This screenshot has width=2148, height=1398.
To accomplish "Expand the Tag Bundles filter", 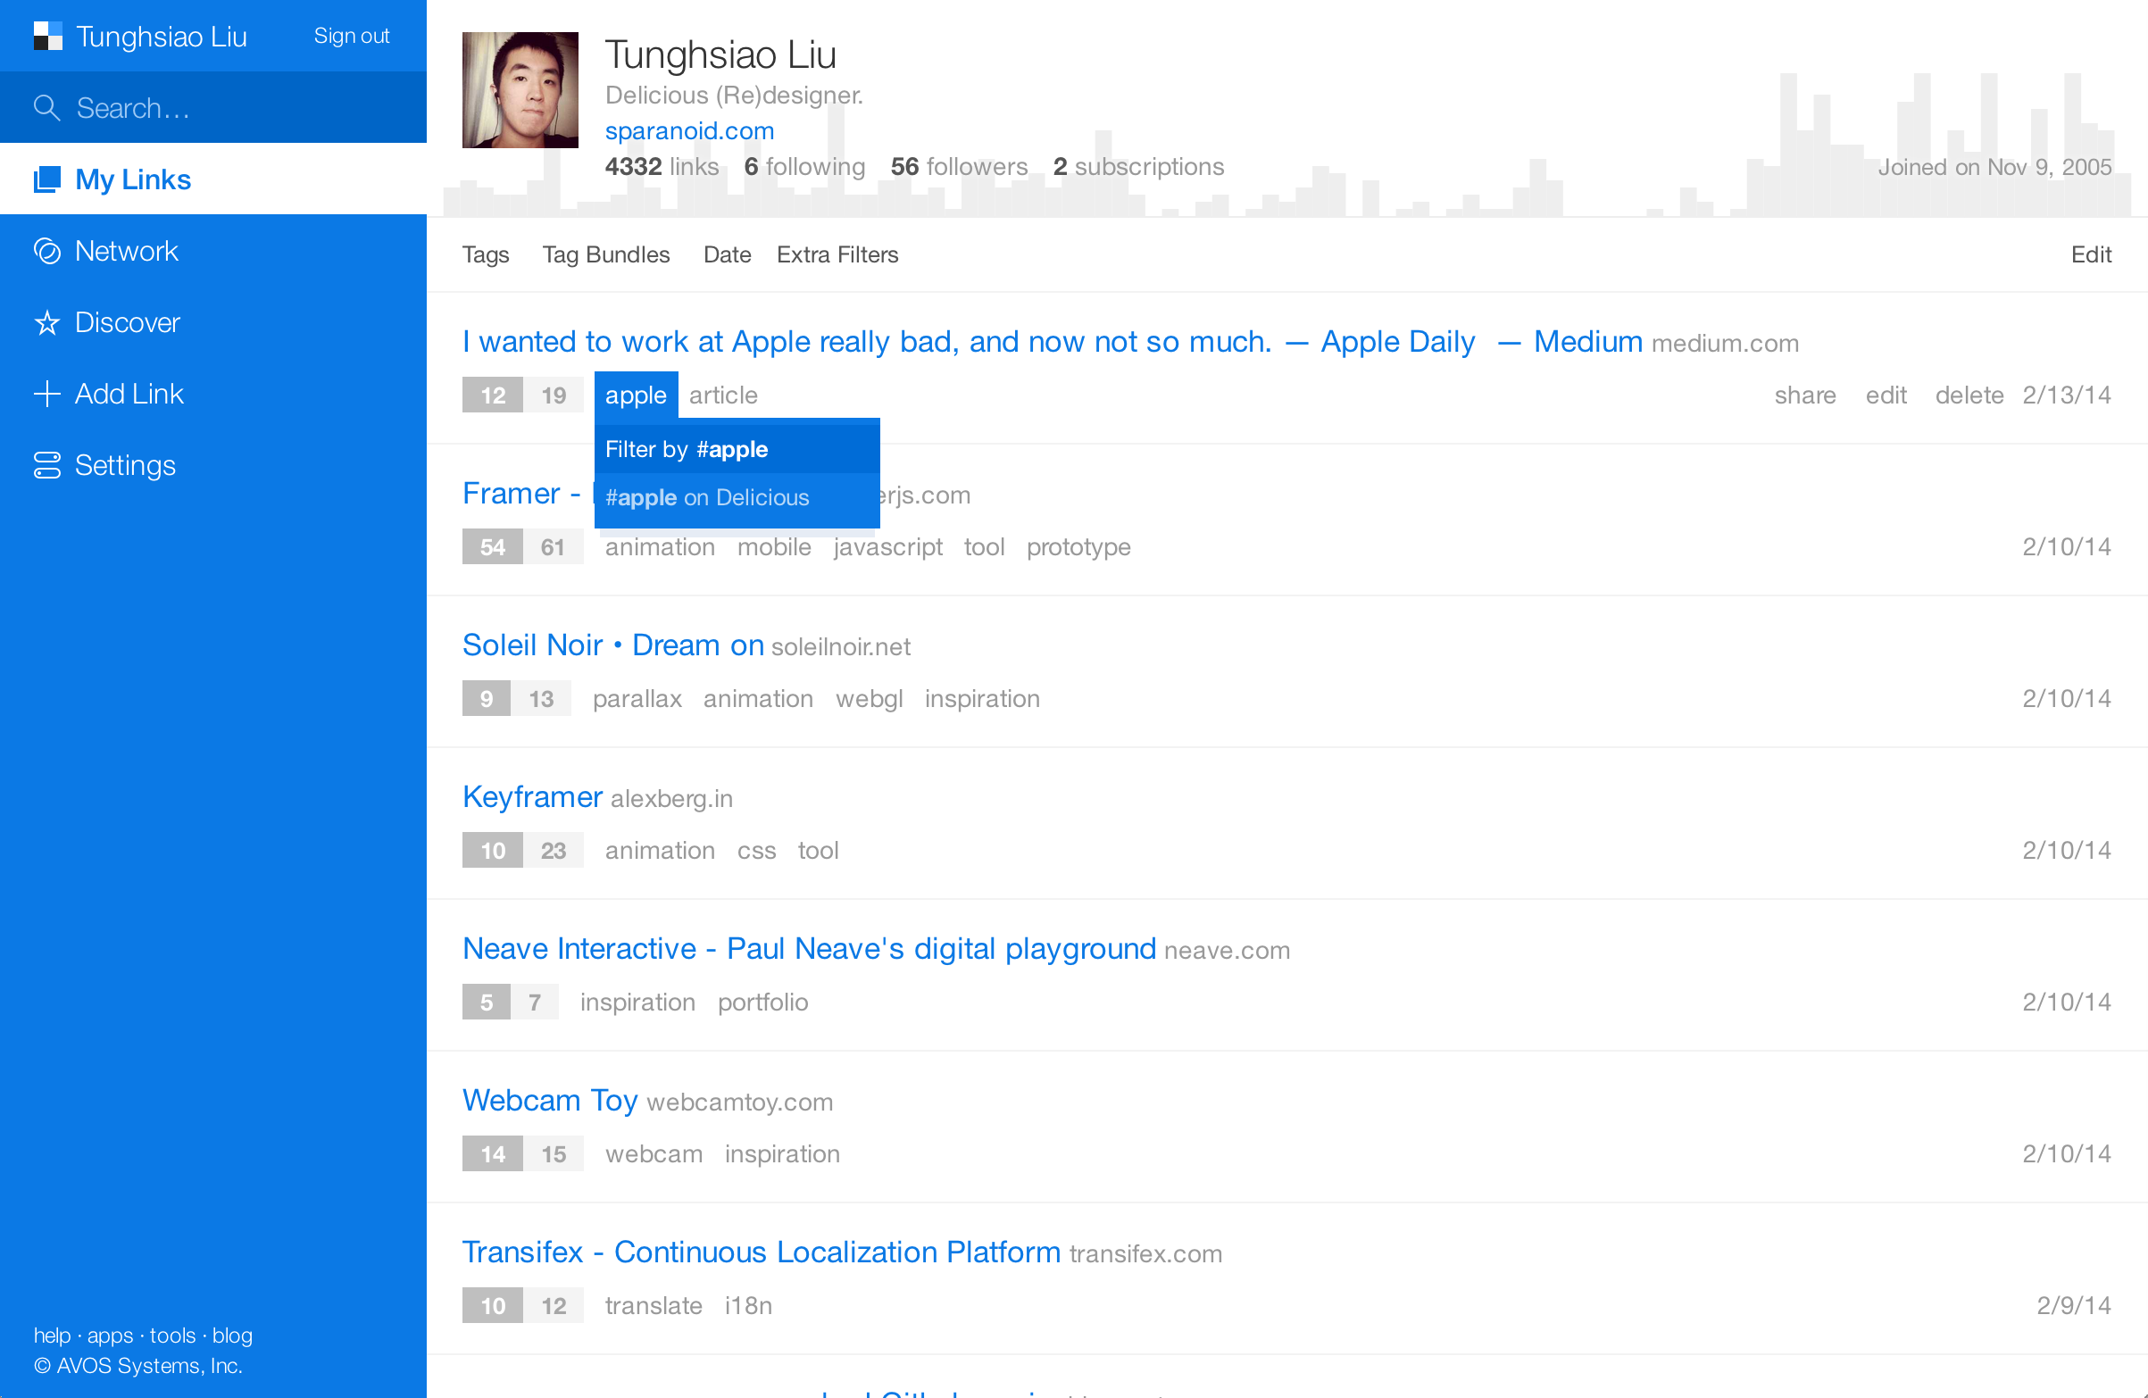I will [605, 255].
